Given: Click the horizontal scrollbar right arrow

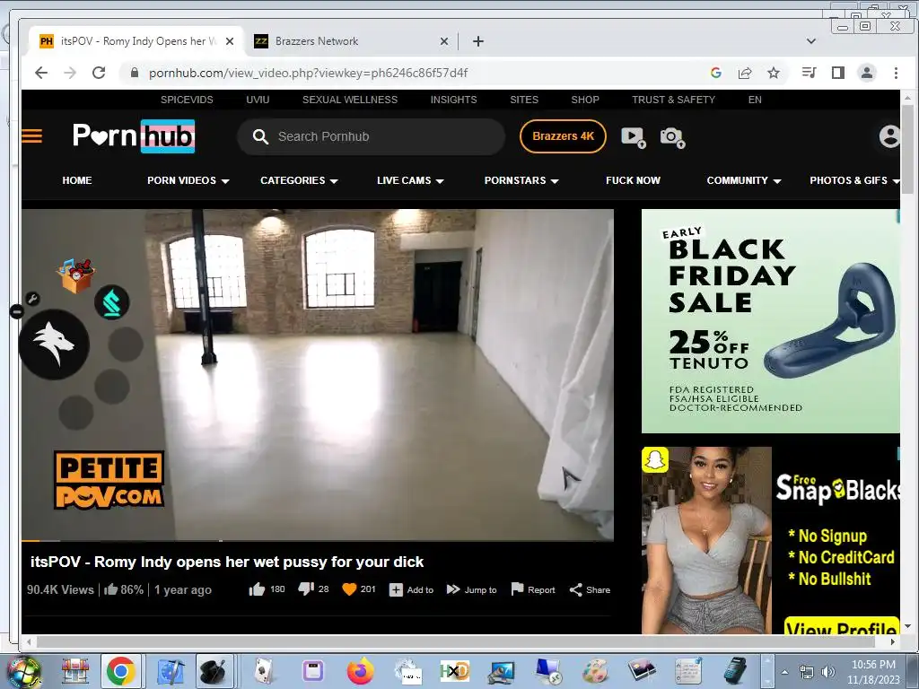Looking at the screenshot, I should (892, 641).
